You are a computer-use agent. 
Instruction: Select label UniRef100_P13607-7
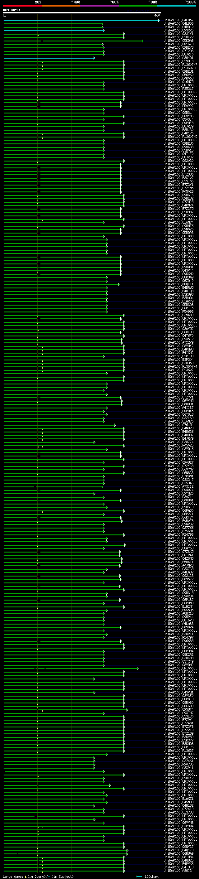(180, 65)
